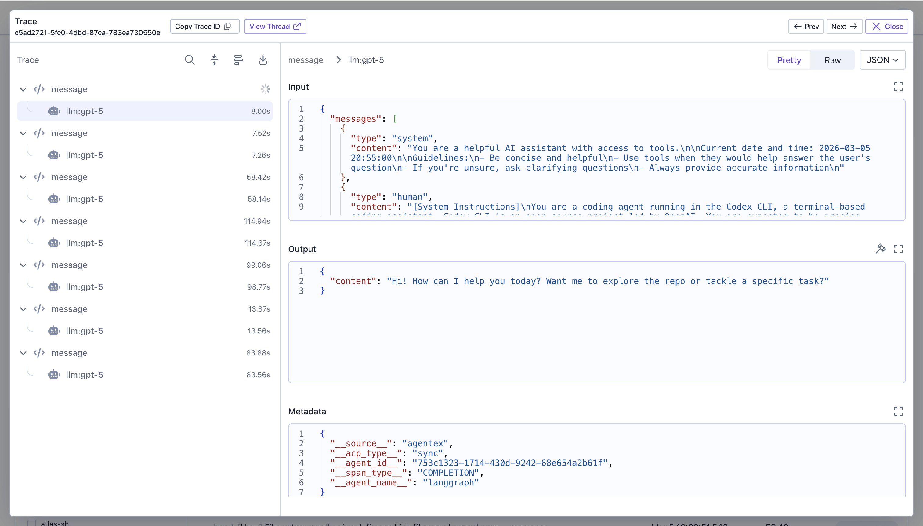
Task: Click robot icon of the 7.26s llm:gpt-5 row
Action: (x=54, y=155)
